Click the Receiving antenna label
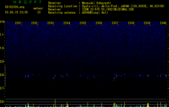 [62, 13]
